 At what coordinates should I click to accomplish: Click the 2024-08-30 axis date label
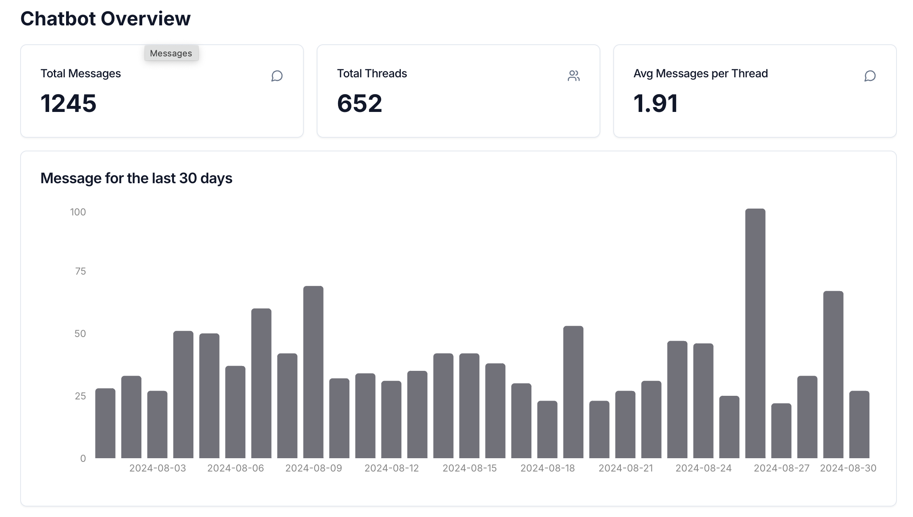point(848,468)
